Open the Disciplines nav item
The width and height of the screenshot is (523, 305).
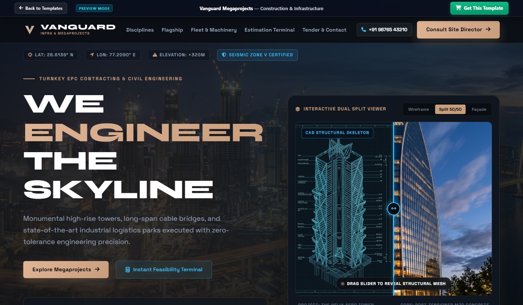tap(140, 30)
